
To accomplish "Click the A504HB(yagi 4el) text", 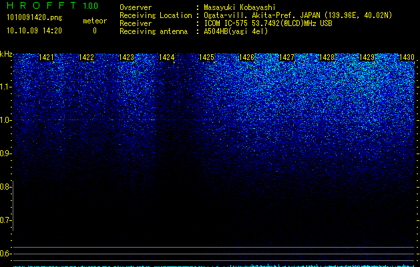I will pos(236,31).
